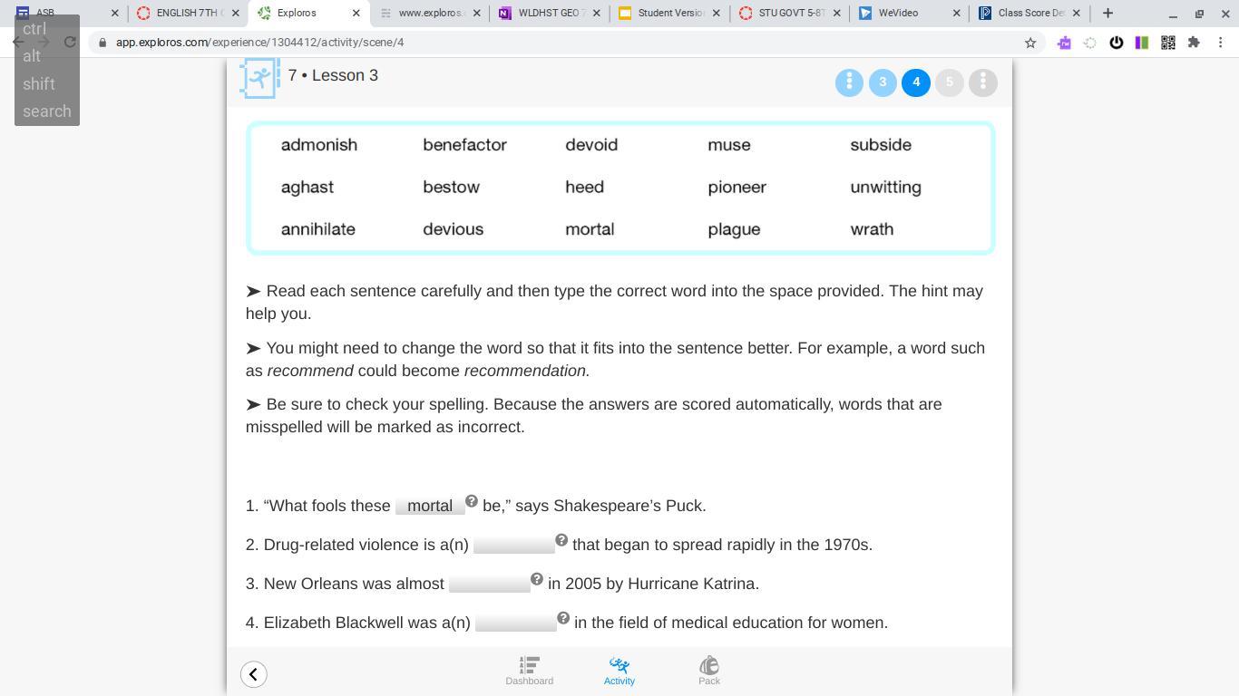The image size is (1239, 696).
Task: Jump to scene 3
Action: [883, 82]
